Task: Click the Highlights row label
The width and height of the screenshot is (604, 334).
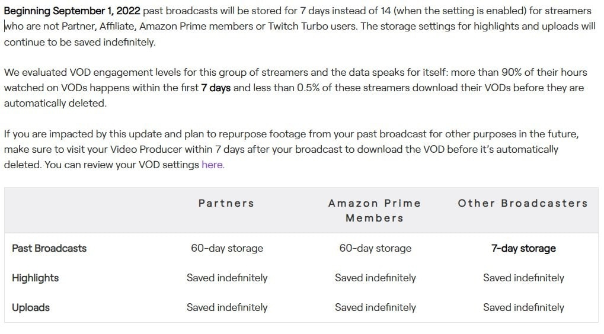Action: click(x=36, y=278)
